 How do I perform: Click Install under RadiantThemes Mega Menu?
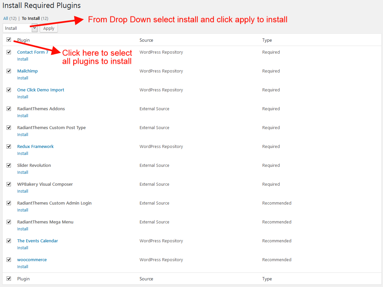click(x=23, y=229)
